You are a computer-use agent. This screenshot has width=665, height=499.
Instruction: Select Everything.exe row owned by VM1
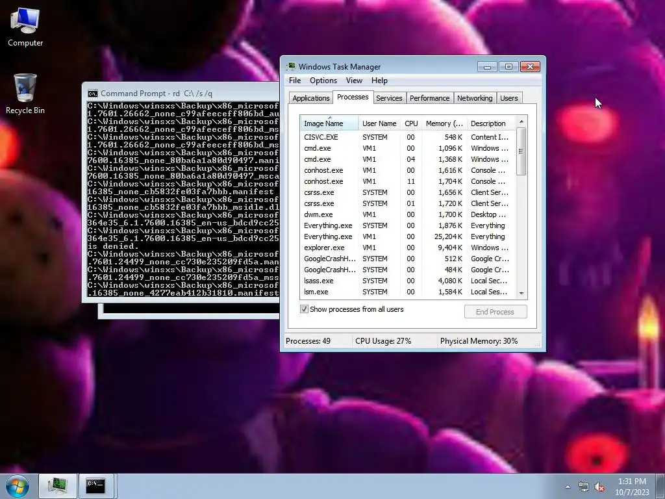408,237
